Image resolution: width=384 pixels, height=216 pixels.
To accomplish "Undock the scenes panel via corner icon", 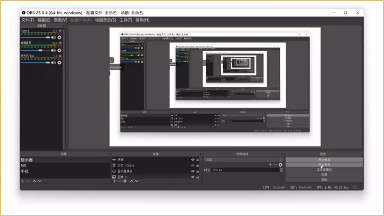I will coord(109,154).
